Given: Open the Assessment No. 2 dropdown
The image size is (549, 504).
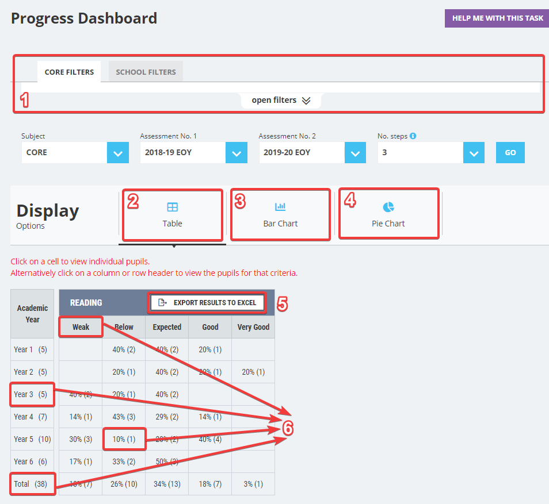Looking at the screenshot, I should coord(355,152).
